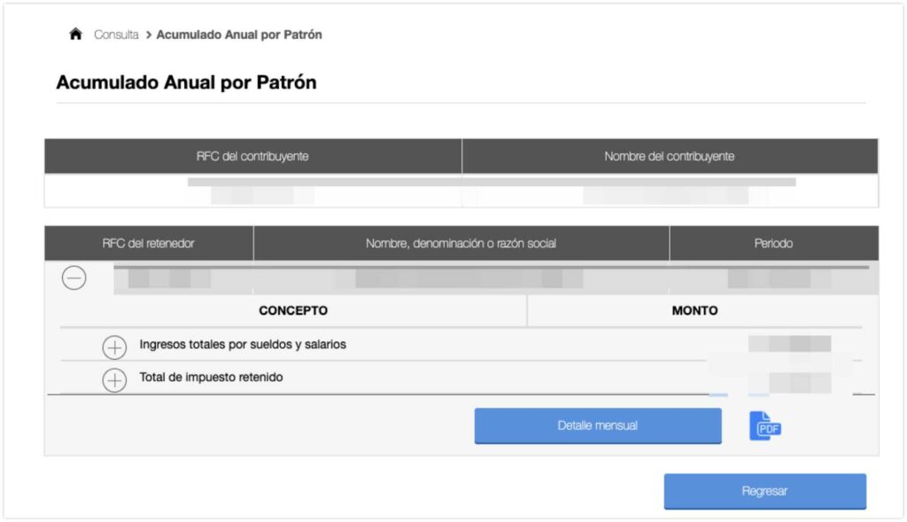The image size is (907, 522).
Task: Click the home icon in the breadcrumb
Action: tap(75, 34)
